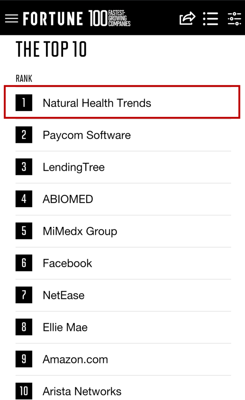This screenshot has width=245, height=400.
Task: Open Arista Networks entry
Action: pyautogui.click(x=82, y=391)
